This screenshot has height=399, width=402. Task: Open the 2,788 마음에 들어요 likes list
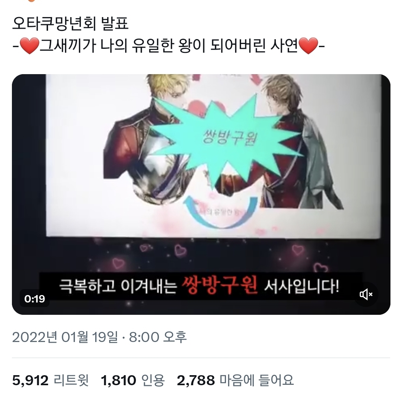click(235, 380)
